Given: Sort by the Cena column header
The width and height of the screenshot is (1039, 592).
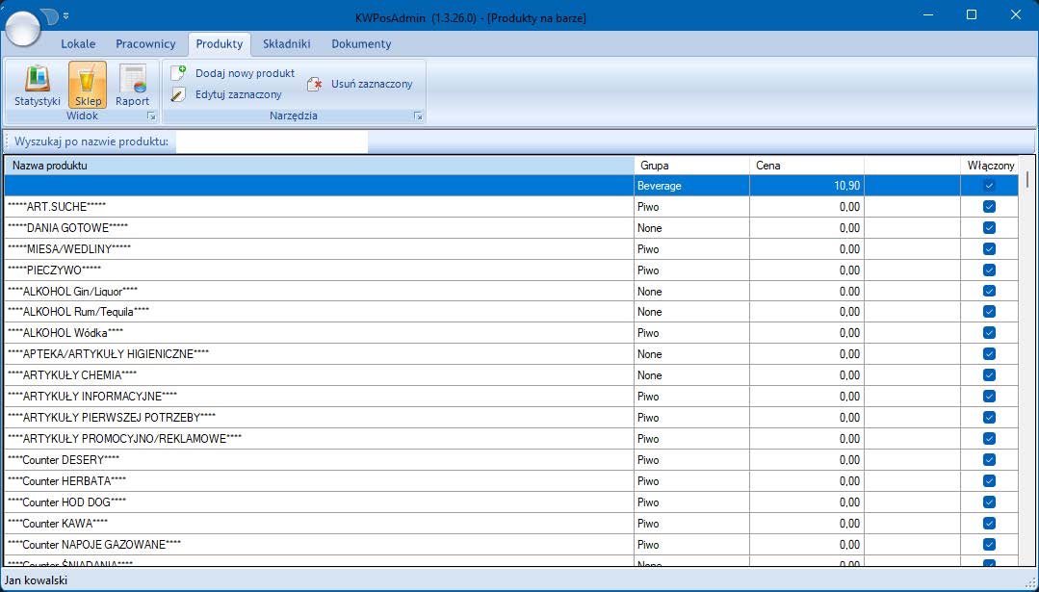Looking at the screenshot, I should point(805,166).
